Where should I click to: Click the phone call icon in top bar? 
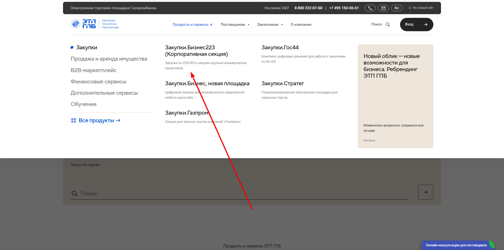pyautogui.click(x=370, y=8)
